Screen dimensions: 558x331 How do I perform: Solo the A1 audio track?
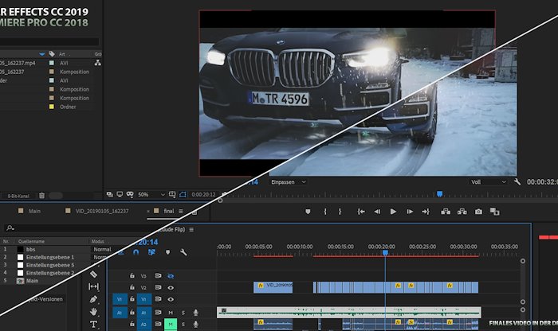tap(183, 313)
